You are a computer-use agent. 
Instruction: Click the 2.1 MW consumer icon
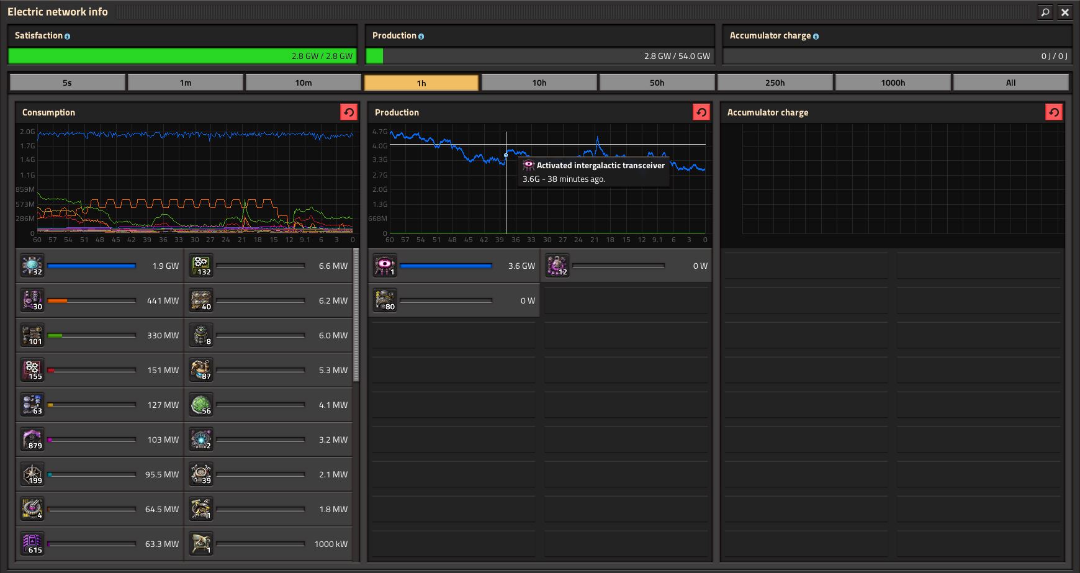[x=200, y=474]
